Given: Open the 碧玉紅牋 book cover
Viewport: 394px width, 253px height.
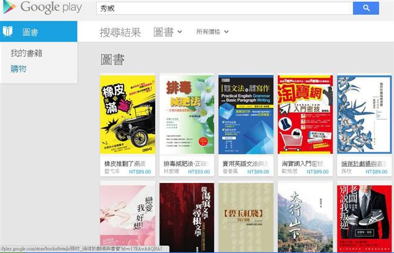Looking at the screenshot, I should point(246,217).
